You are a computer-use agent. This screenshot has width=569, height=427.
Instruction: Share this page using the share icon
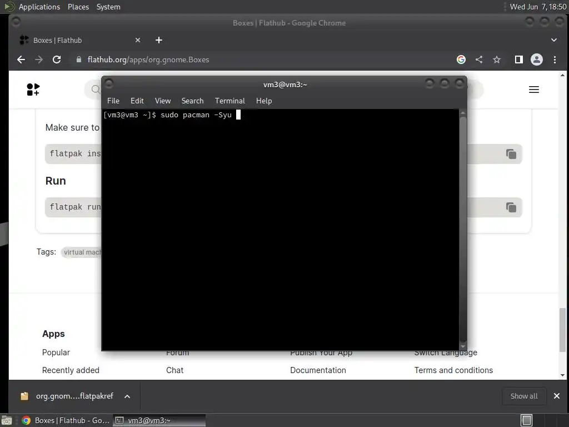[479, 59]
